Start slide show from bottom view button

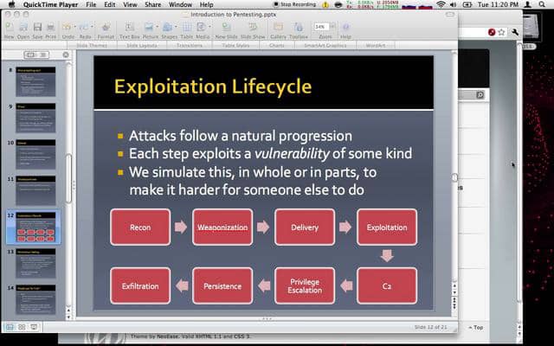pyautogui.click(x=34, y=327)
